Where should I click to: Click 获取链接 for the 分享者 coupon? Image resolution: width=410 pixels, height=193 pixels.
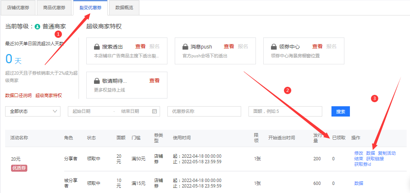375,159
